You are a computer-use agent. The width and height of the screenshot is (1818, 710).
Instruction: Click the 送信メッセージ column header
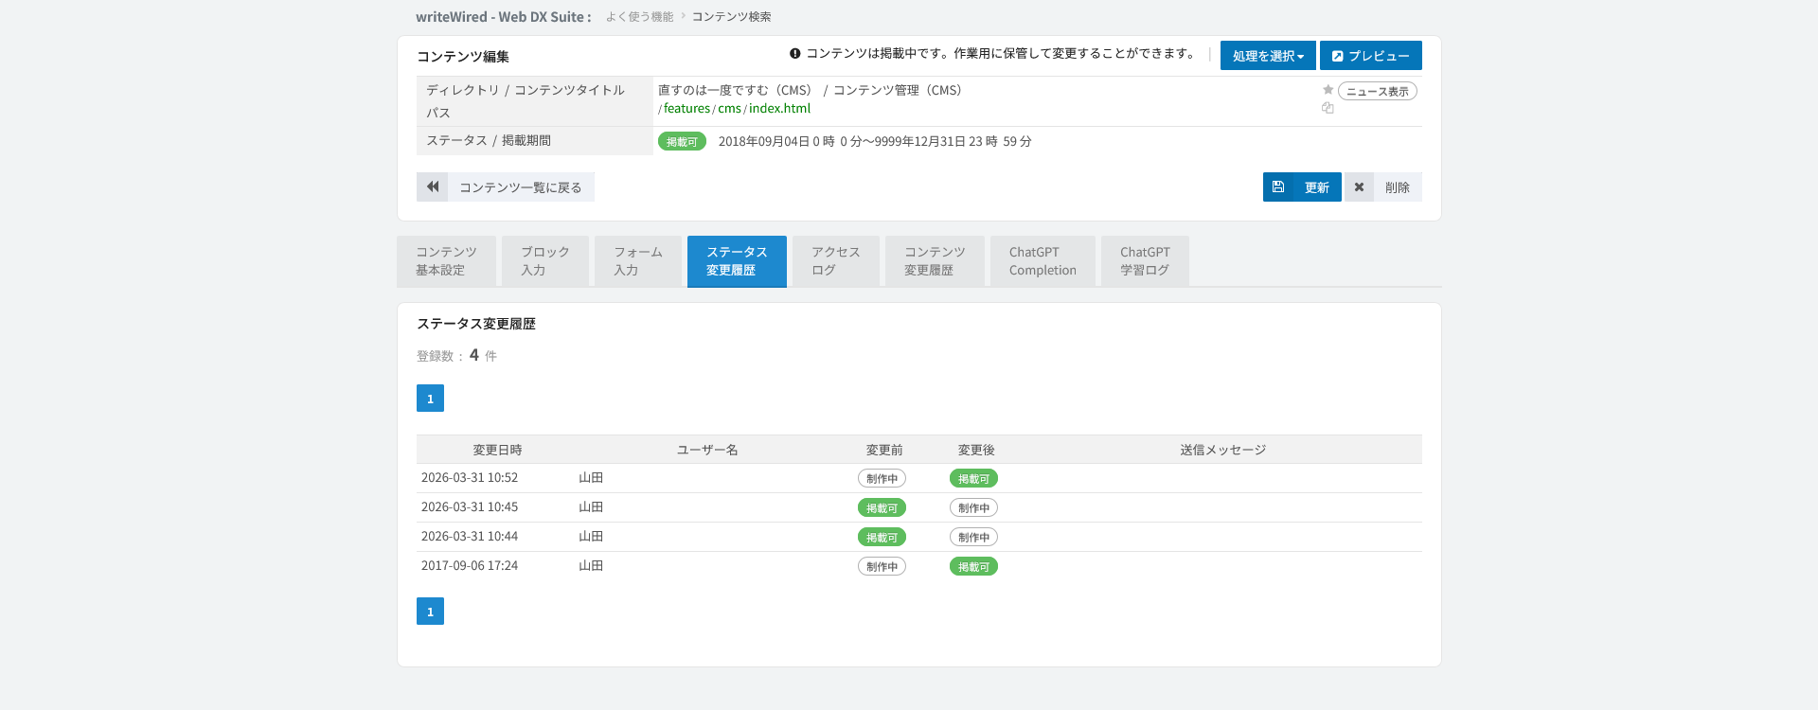point(1222,450)
